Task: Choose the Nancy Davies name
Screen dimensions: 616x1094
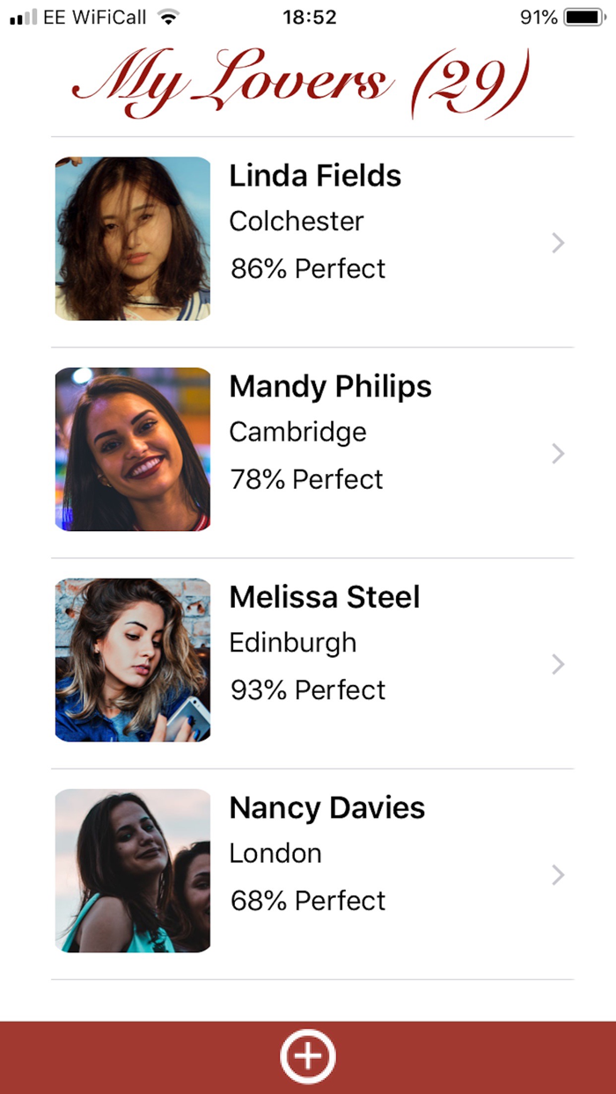Action: click(327, 808)
